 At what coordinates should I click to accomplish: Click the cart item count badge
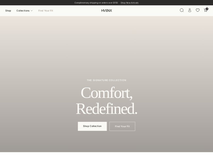point(207,9)
